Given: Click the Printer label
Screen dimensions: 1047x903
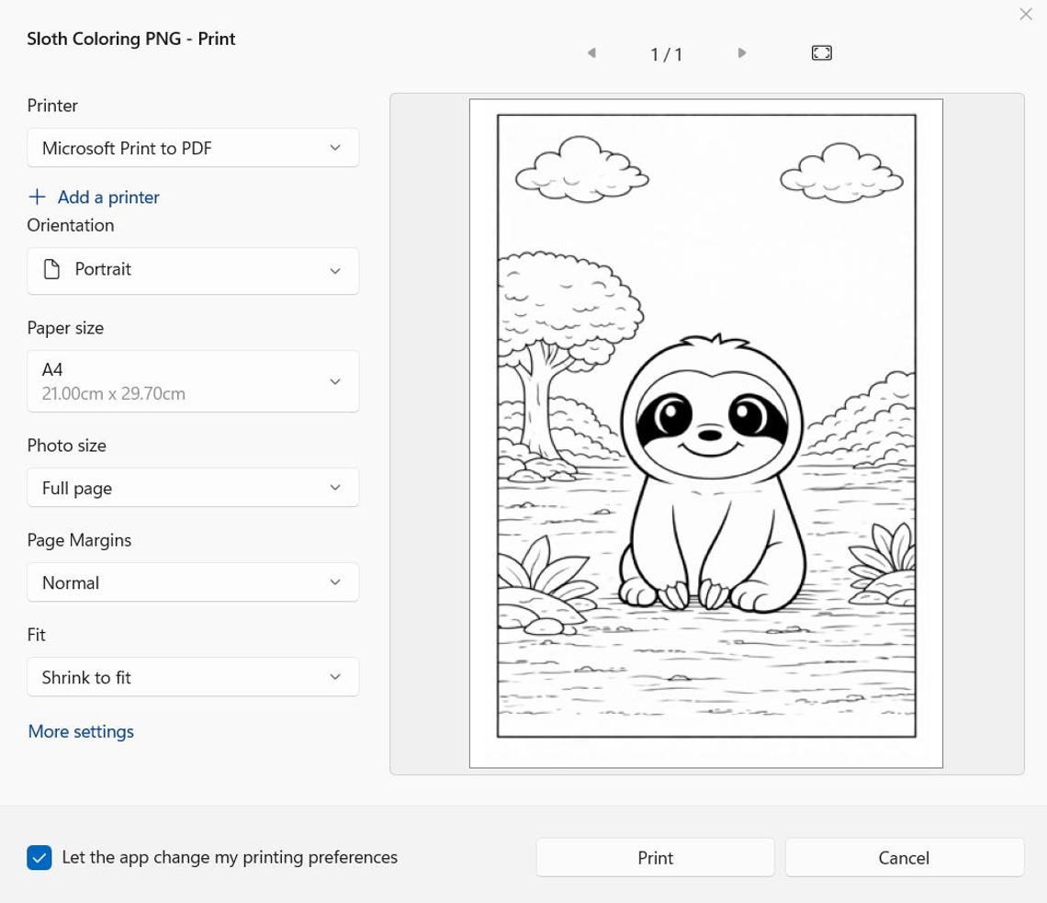Looking at the screenshot, I should (x=52, y=106).
